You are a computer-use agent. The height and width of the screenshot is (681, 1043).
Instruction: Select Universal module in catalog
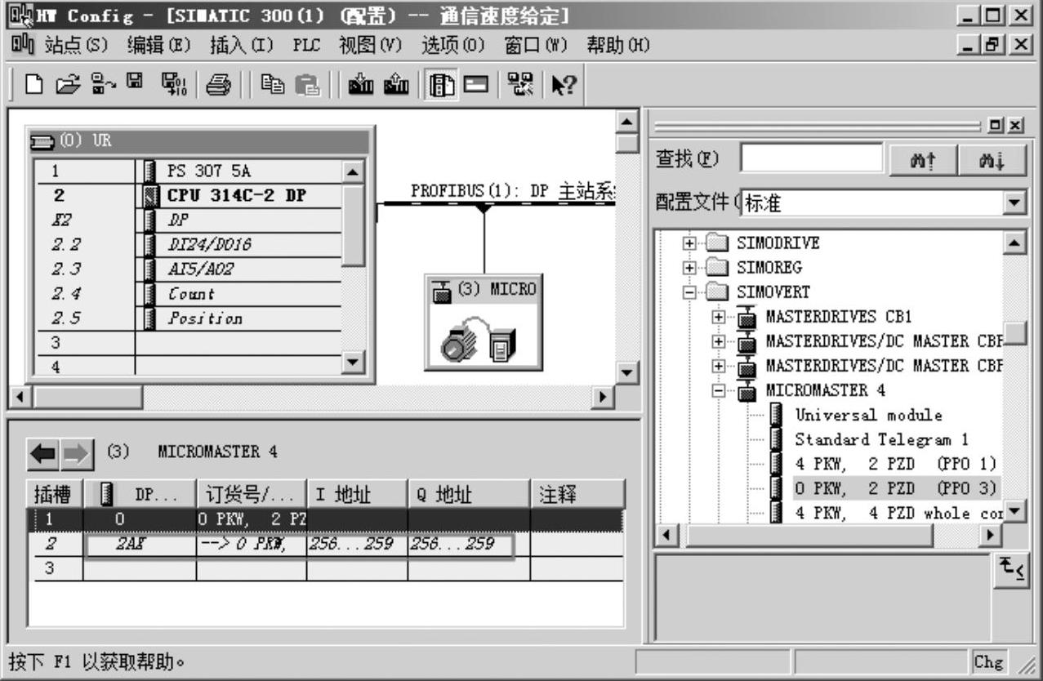pos(868,415)
